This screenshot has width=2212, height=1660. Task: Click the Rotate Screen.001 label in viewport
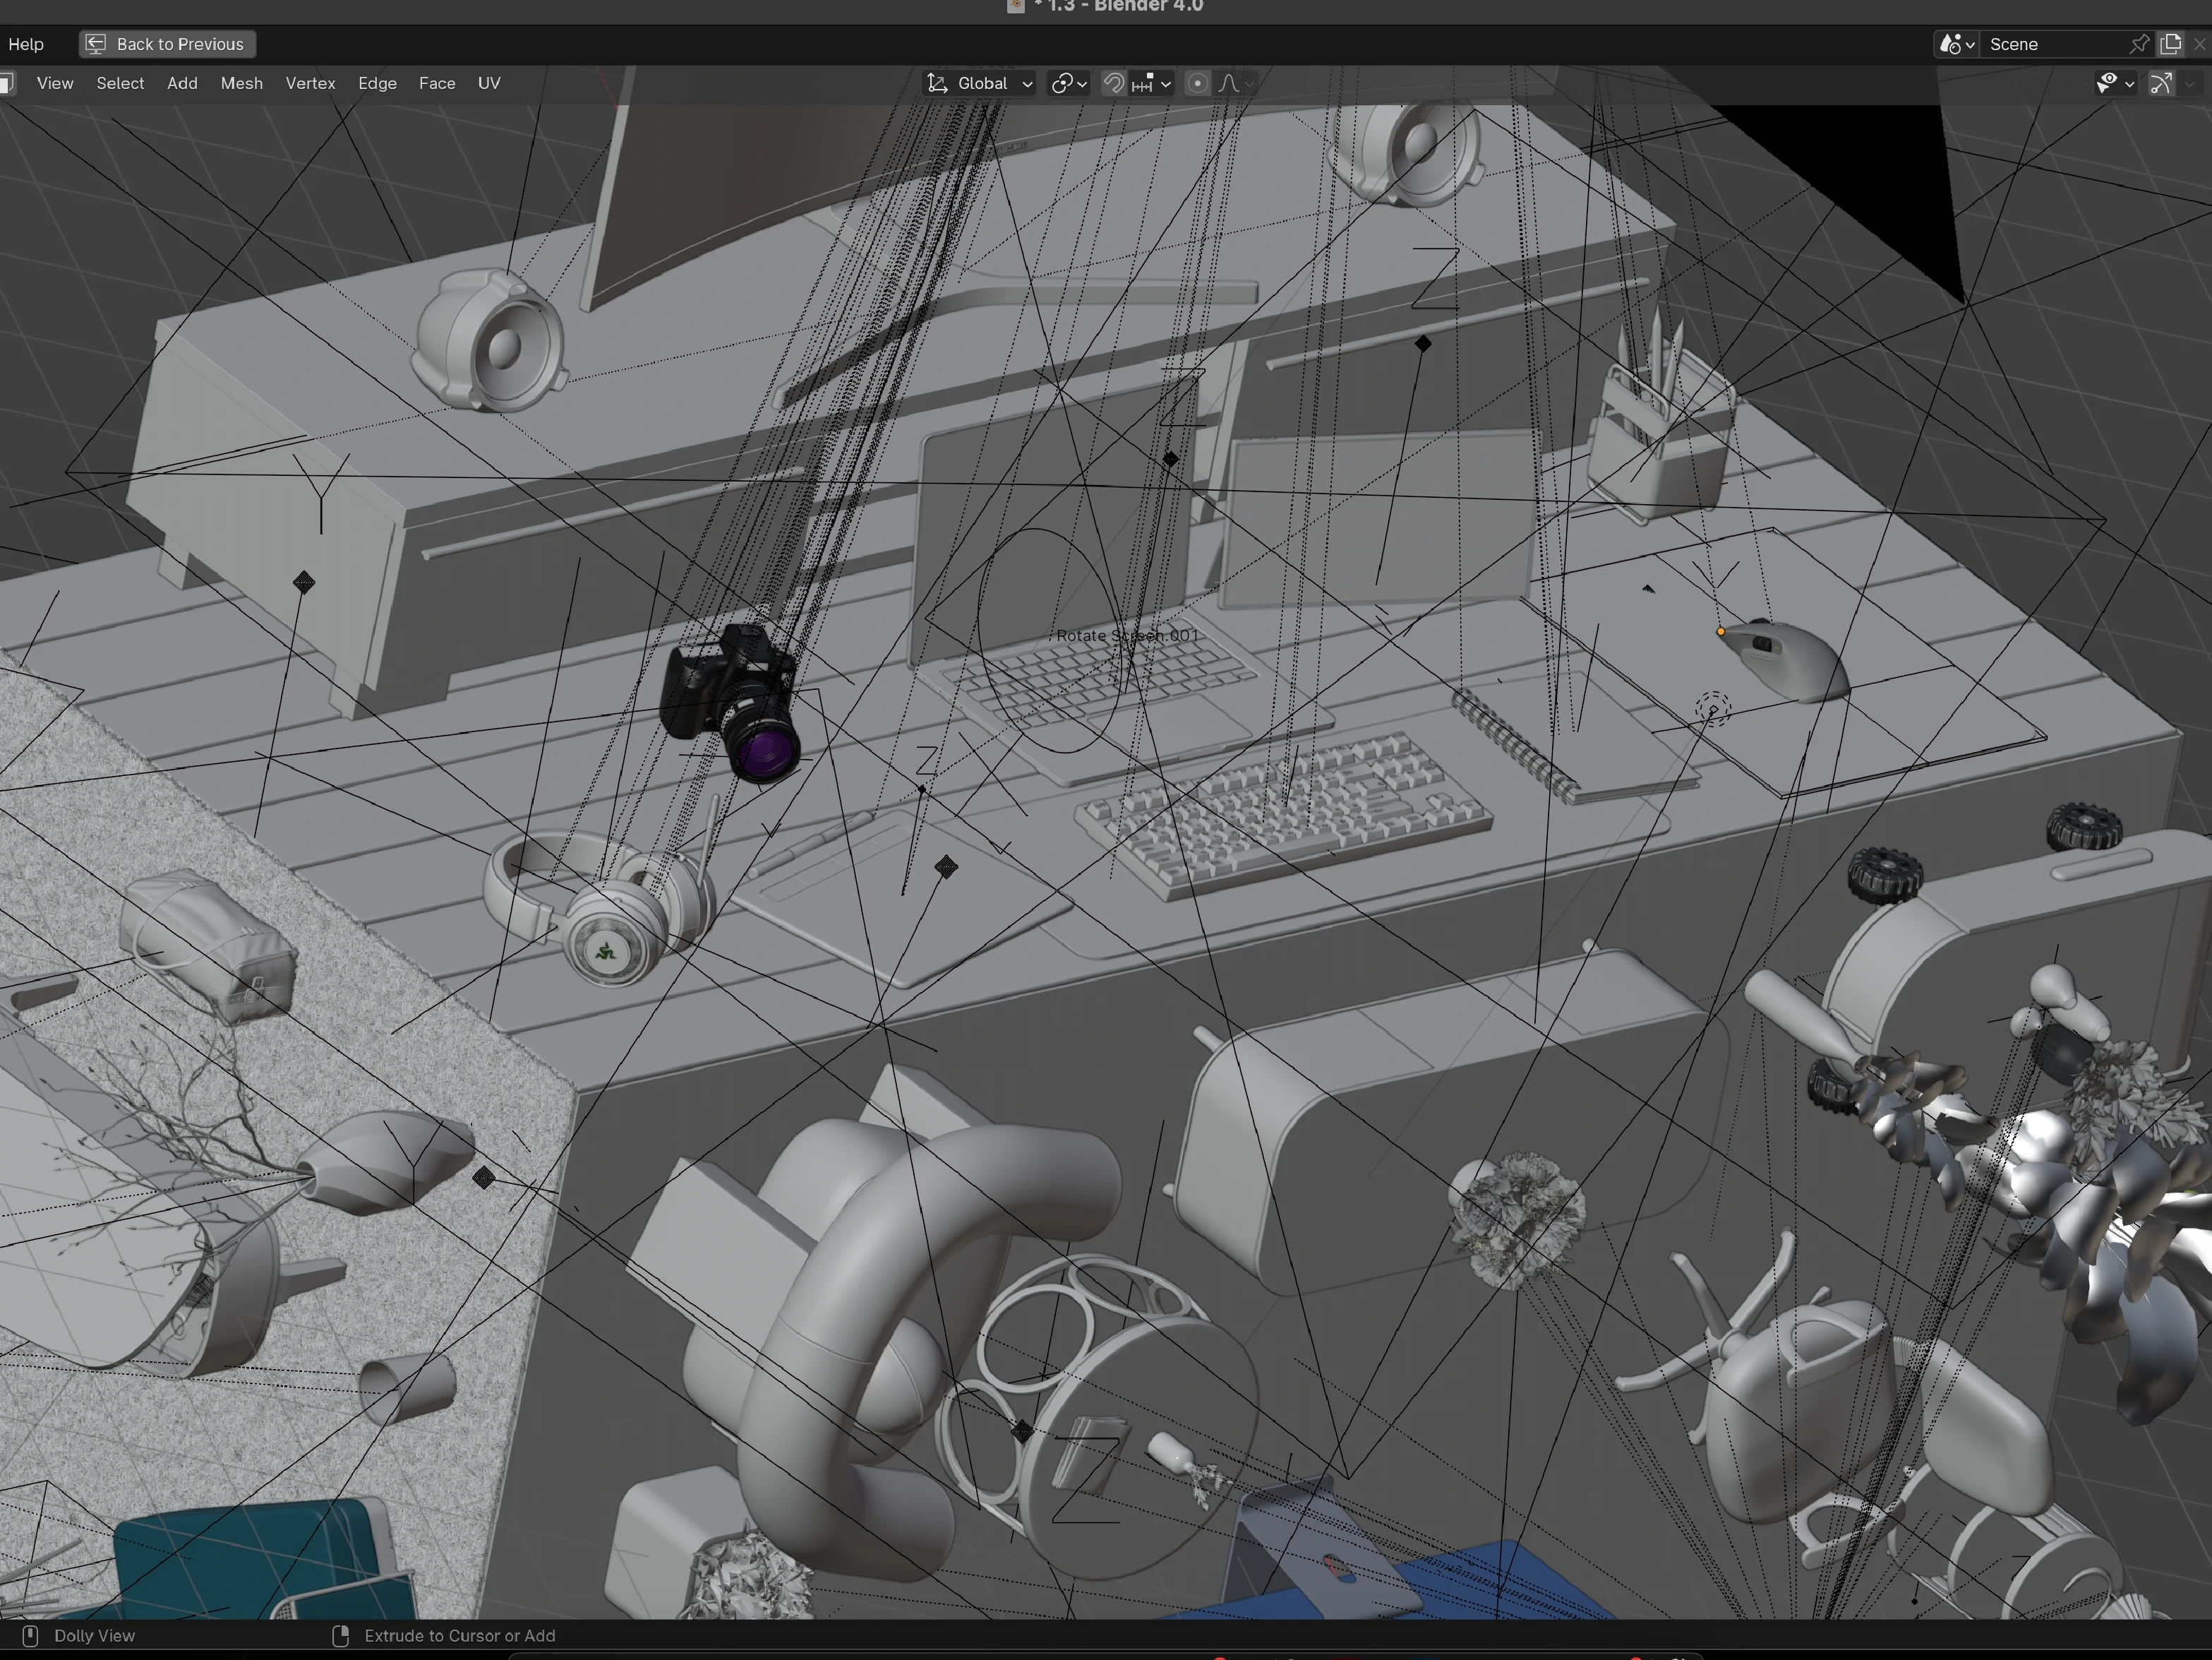pos(1126,635)
